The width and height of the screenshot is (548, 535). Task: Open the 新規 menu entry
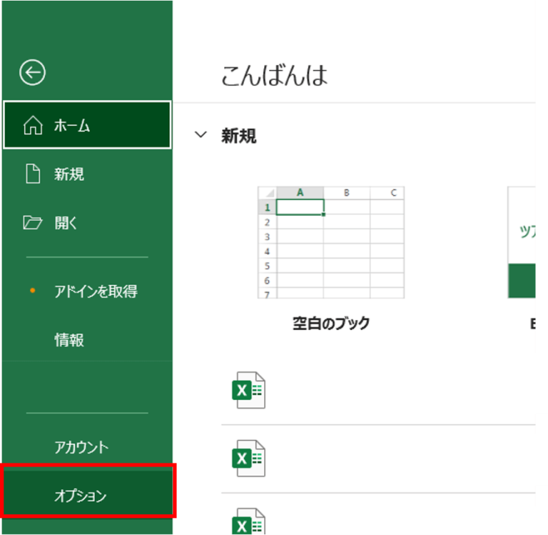(87, 174)
